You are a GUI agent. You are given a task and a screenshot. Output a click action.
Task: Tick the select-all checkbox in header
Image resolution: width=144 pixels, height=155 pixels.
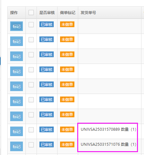tap(31, 12)
